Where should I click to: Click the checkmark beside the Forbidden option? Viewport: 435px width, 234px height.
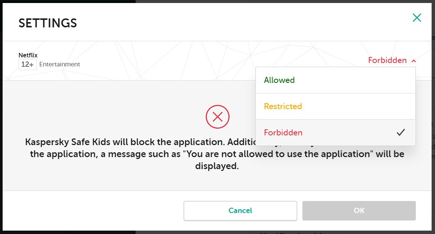tap(401, 132)
